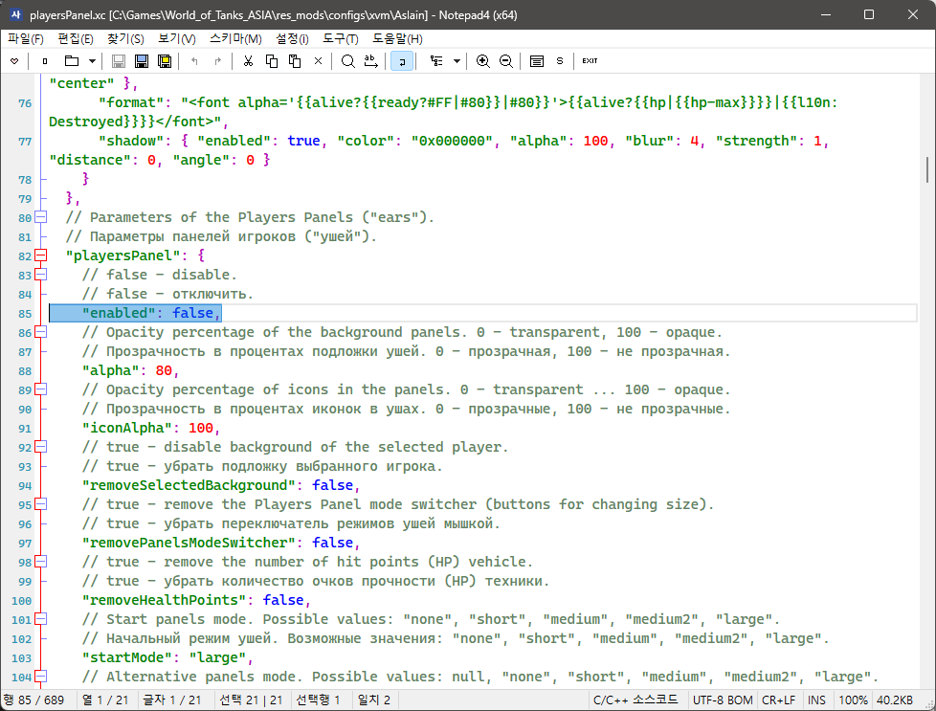Click line number 94 in margin
This screenshot has height=711, width=936.
[25, 486]
